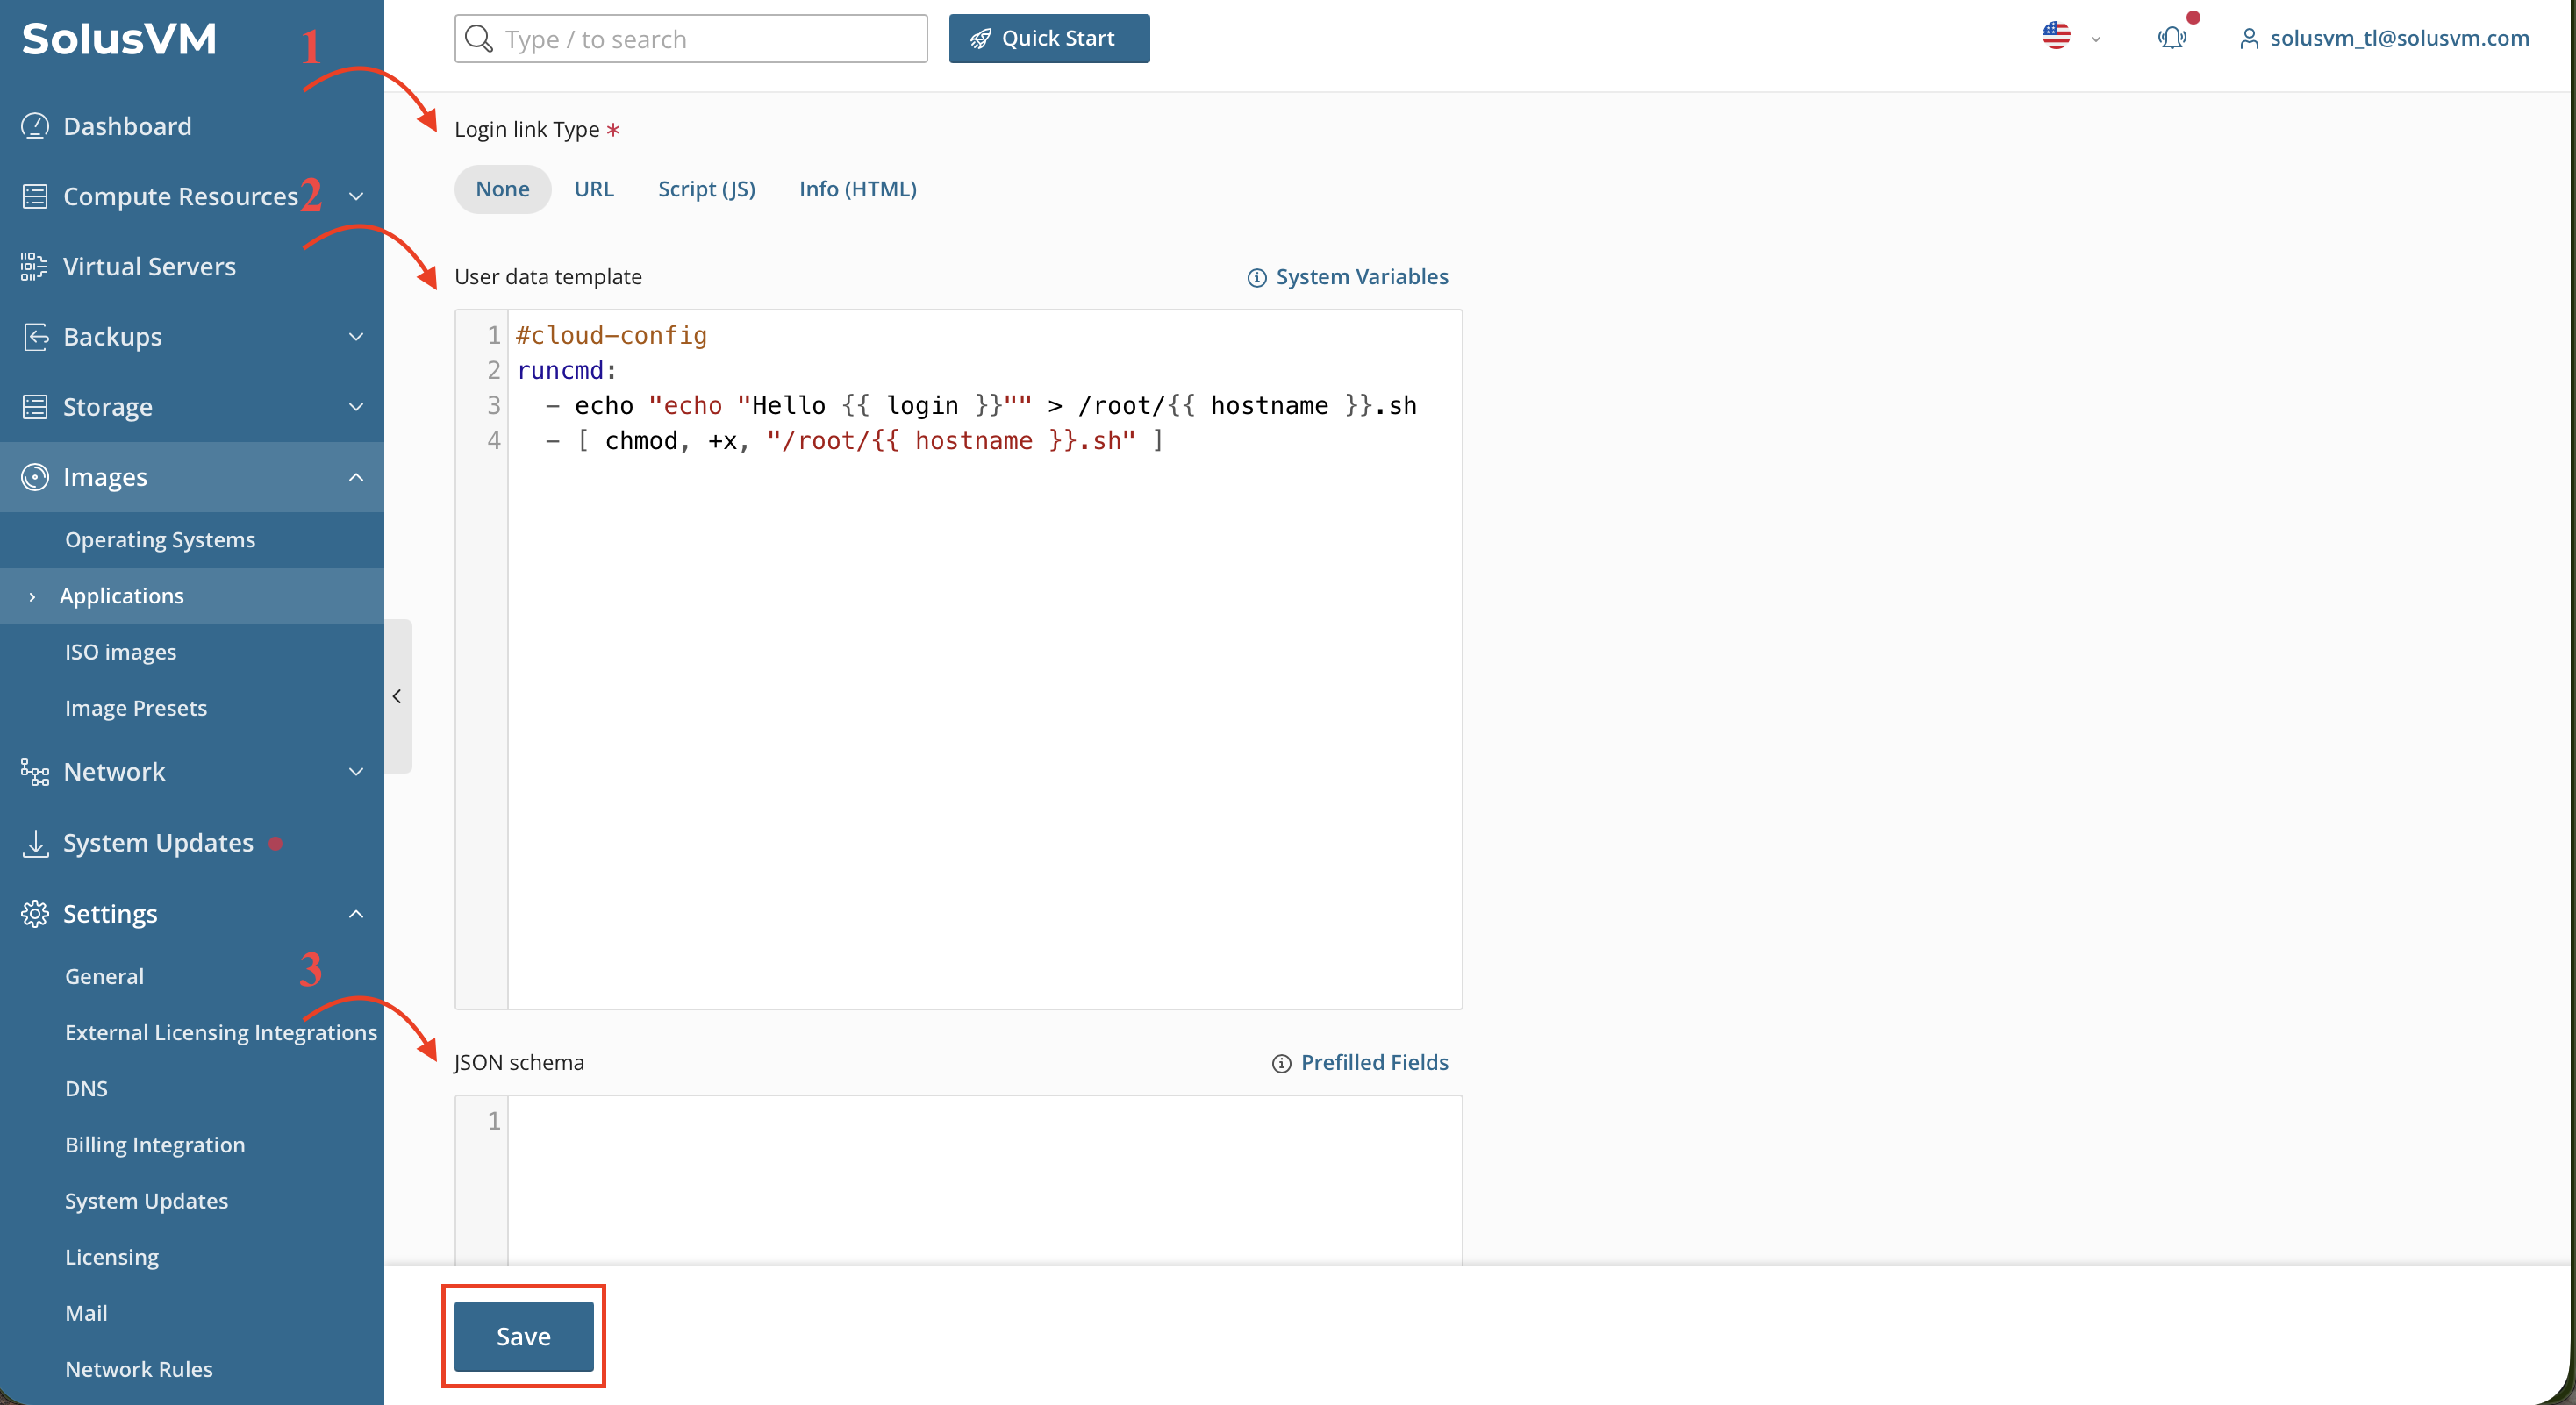Viewport: 2576px width, 1405px height.
Task: Open notifications bell icon
Action: (2171, 38)
